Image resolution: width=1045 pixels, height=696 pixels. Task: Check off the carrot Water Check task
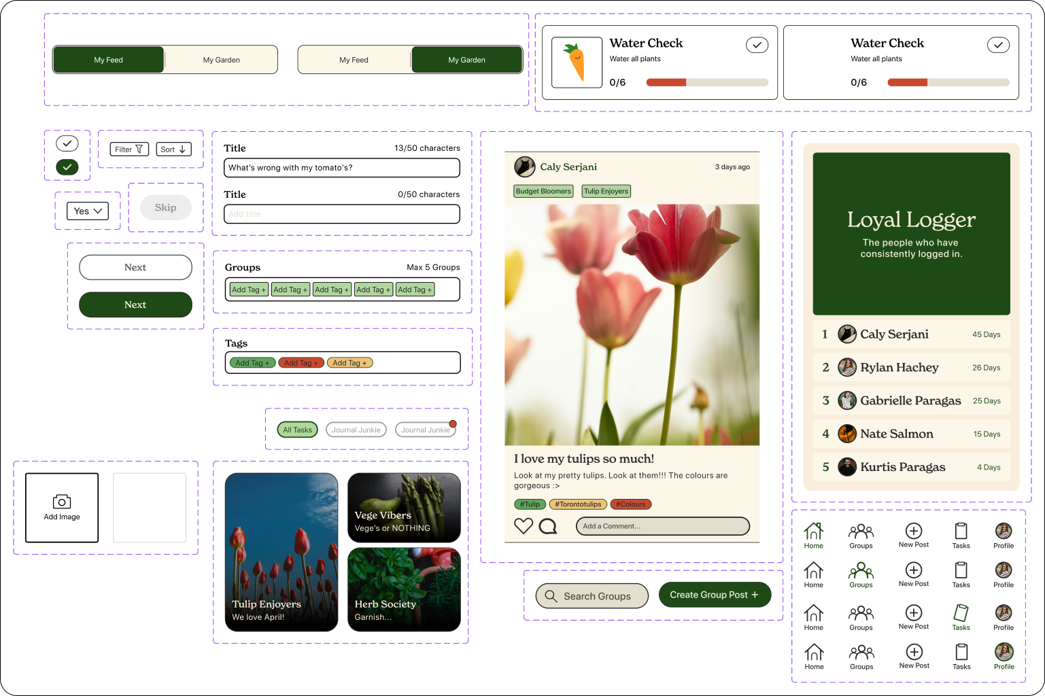(x=757, y=45)
